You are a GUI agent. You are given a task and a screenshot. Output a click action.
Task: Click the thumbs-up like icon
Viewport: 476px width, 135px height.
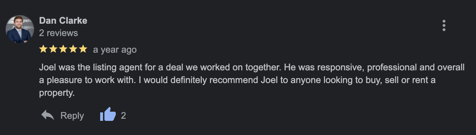coord(108,115)
